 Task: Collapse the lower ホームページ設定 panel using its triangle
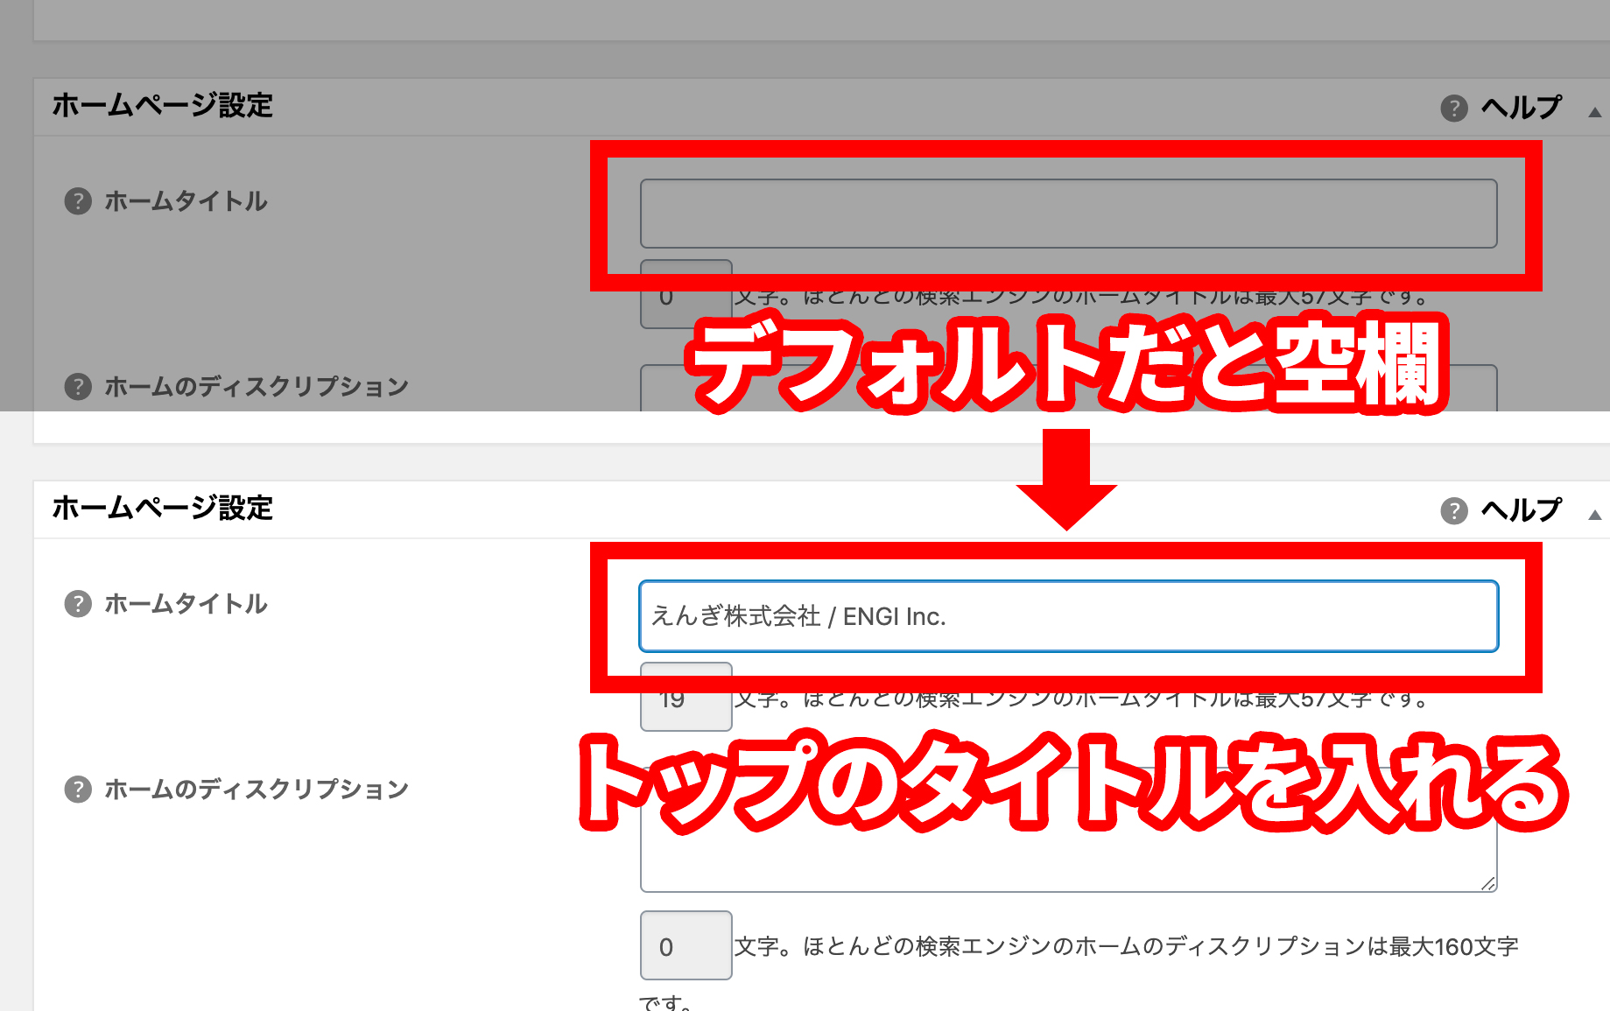(x=1594, y=515)
